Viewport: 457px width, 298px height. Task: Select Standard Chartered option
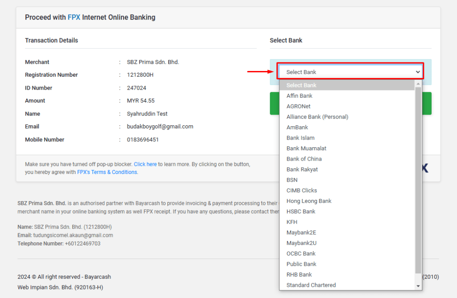click(347, 285)
